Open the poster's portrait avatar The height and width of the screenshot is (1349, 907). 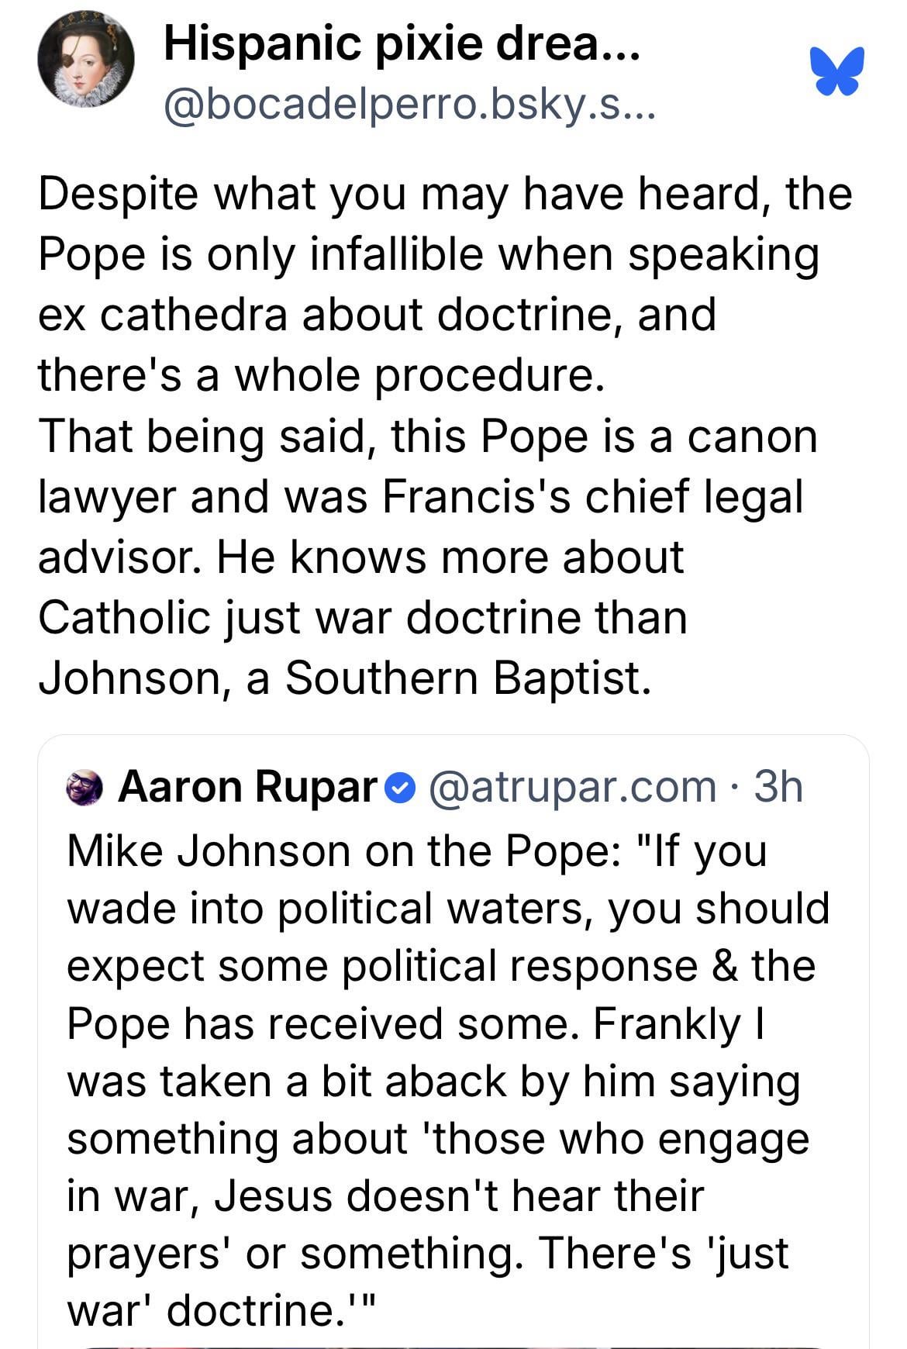point(86,60)
